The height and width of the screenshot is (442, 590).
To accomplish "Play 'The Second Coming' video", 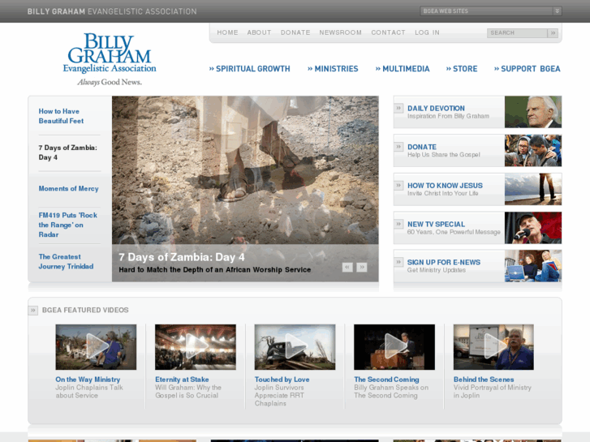I will [394, 347].
